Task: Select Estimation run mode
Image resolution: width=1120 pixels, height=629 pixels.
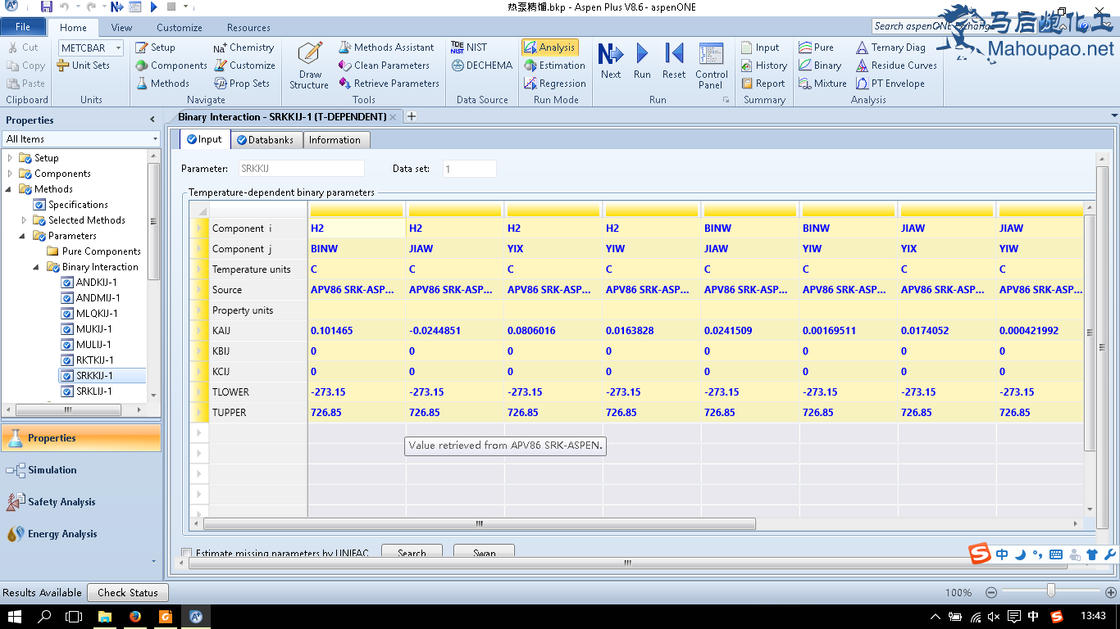Action: (554, 66)
